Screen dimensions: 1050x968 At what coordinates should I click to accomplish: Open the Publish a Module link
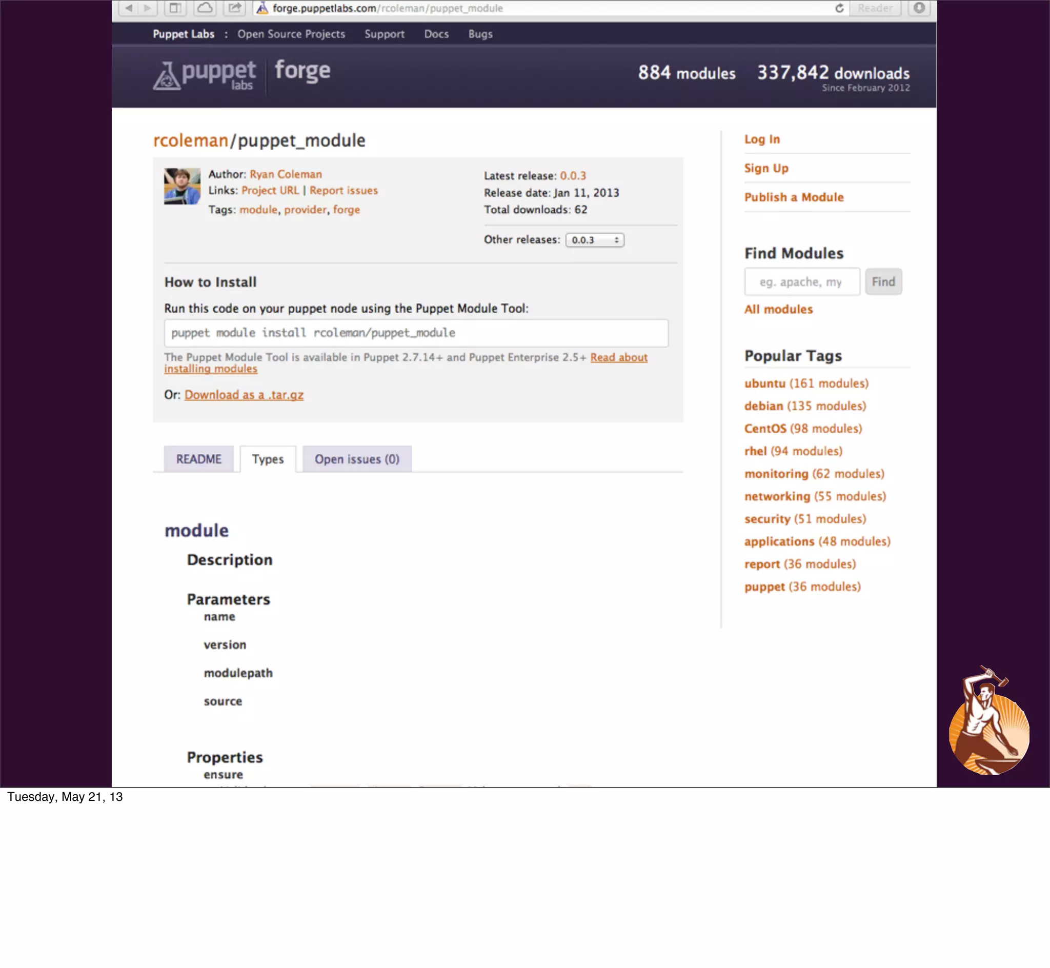(793, 197)
